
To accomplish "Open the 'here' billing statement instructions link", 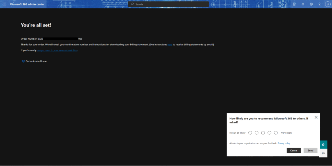I will coord(170,45).
